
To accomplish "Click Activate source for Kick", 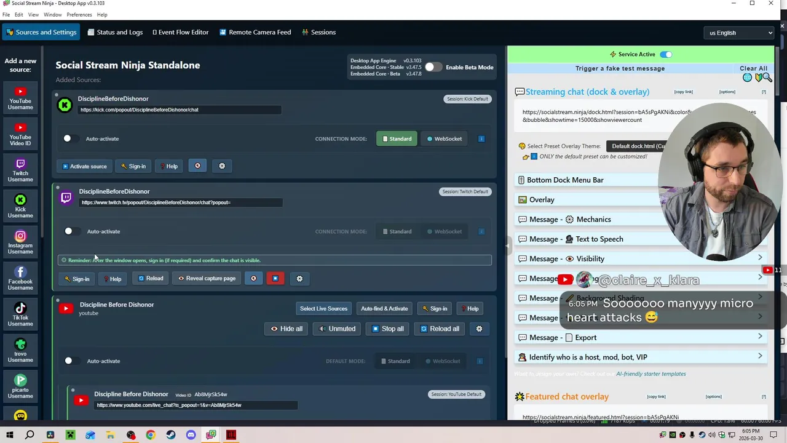I will point(84,166).
